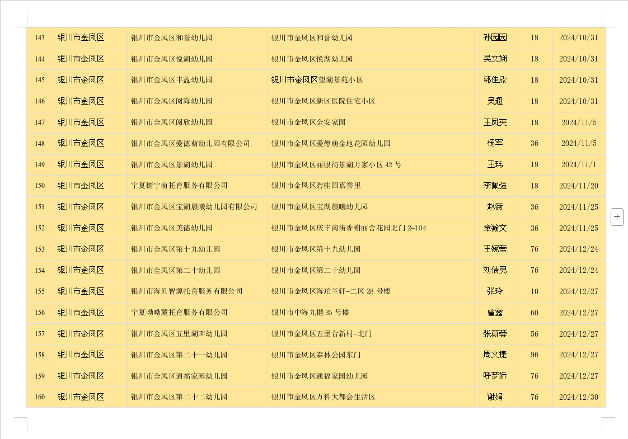Click the name cell 呼梦娇

pos(495,376)
